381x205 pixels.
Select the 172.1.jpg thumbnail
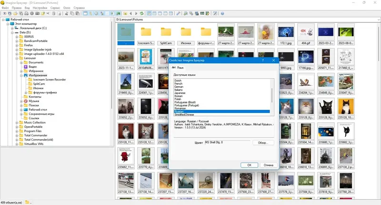click(286, 34)
